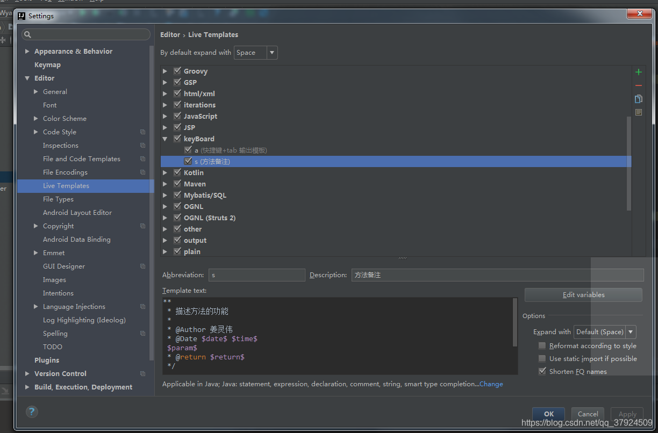Collapse the keyBoard template group

[165, 139]
